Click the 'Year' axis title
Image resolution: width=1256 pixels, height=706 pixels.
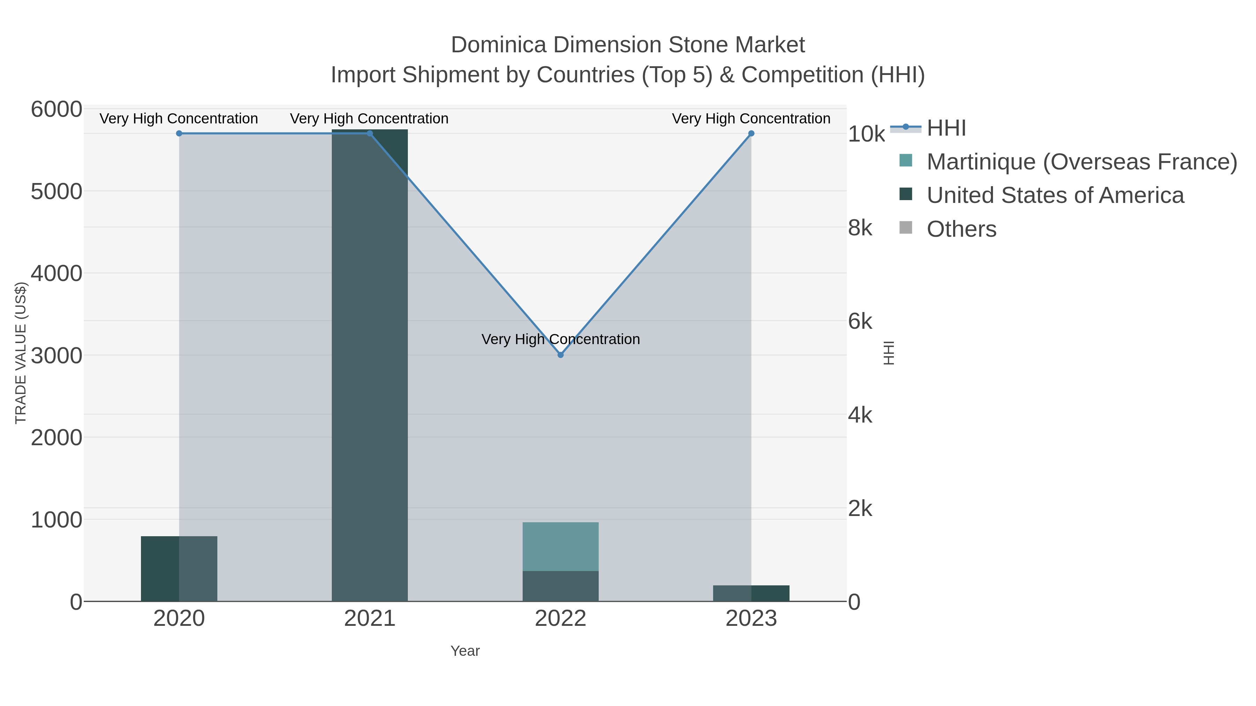tap(465, 651)
